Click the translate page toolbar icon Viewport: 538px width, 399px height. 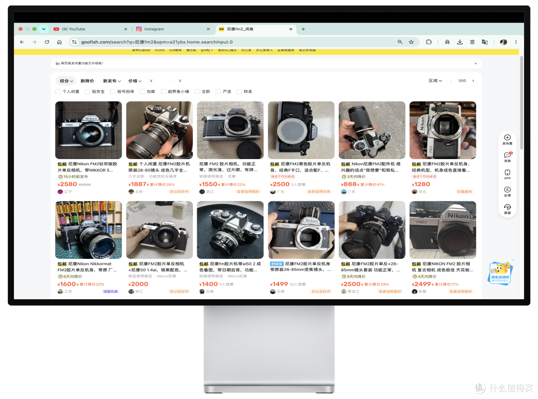(485, 42)
